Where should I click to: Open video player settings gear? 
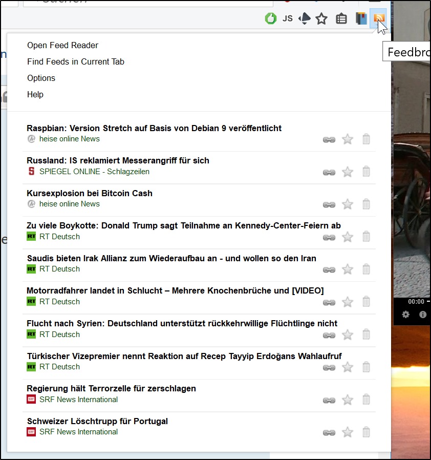406,315
